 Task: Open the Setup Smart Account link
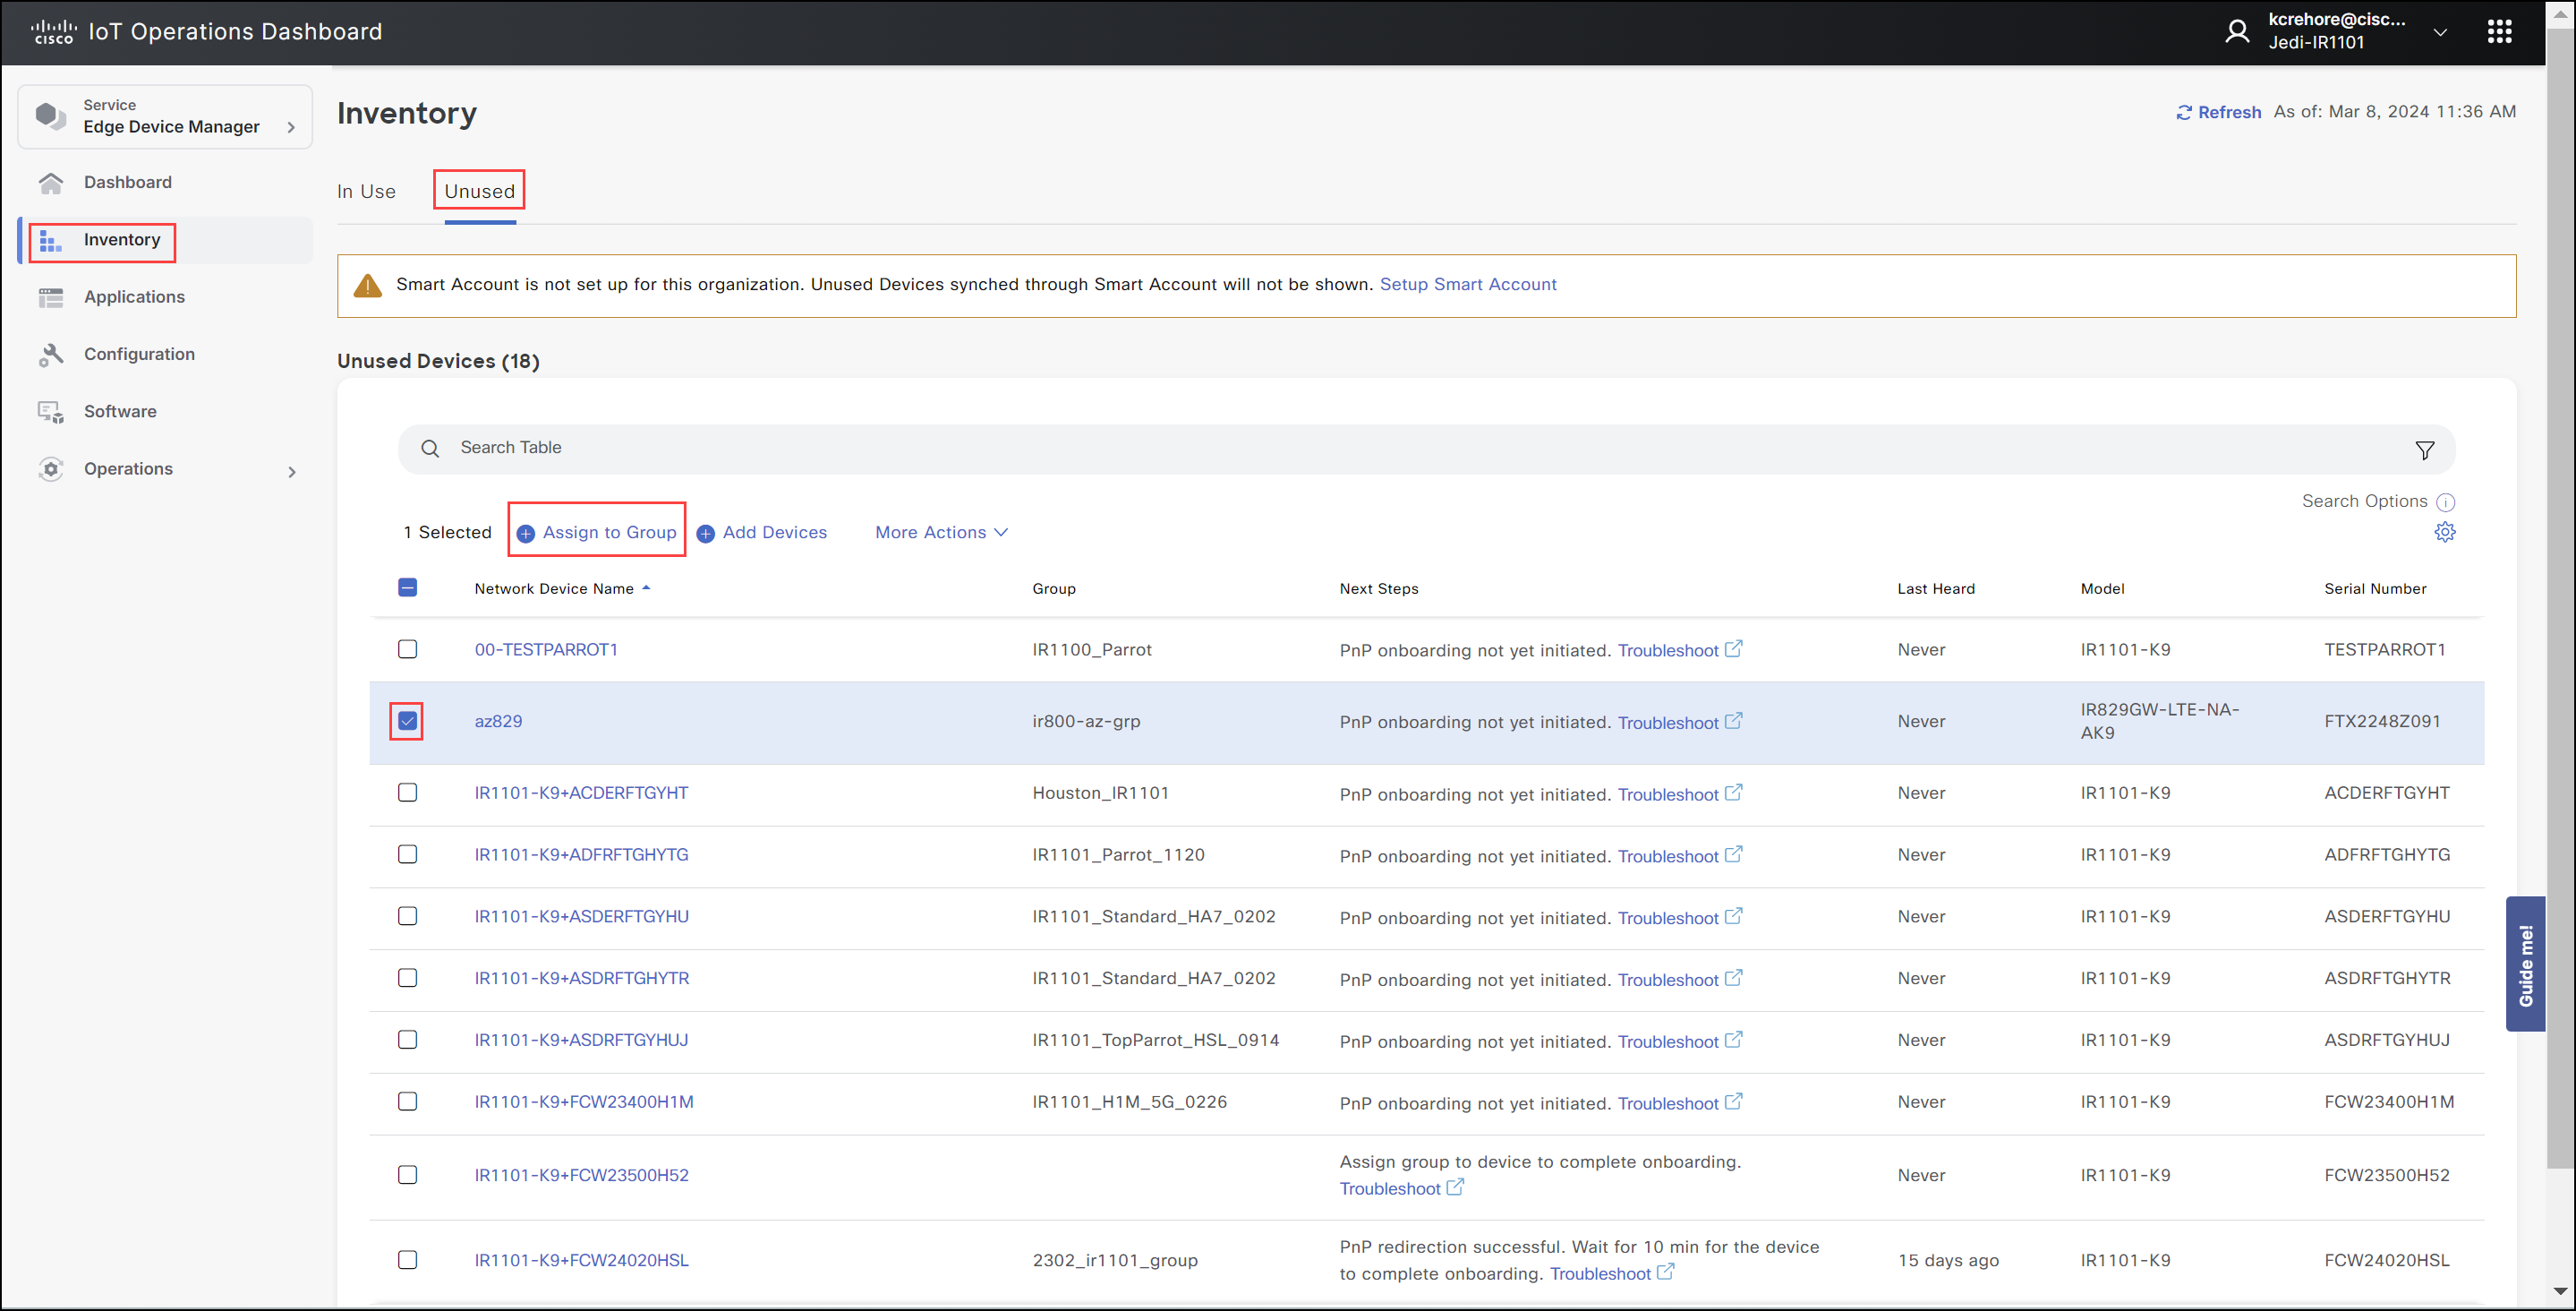1467,284
